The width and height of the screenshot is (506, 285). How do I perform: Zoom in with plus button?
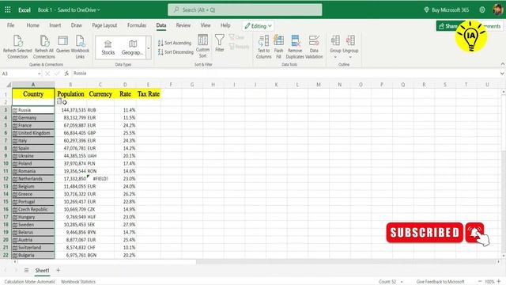click(x=499, y=282)
